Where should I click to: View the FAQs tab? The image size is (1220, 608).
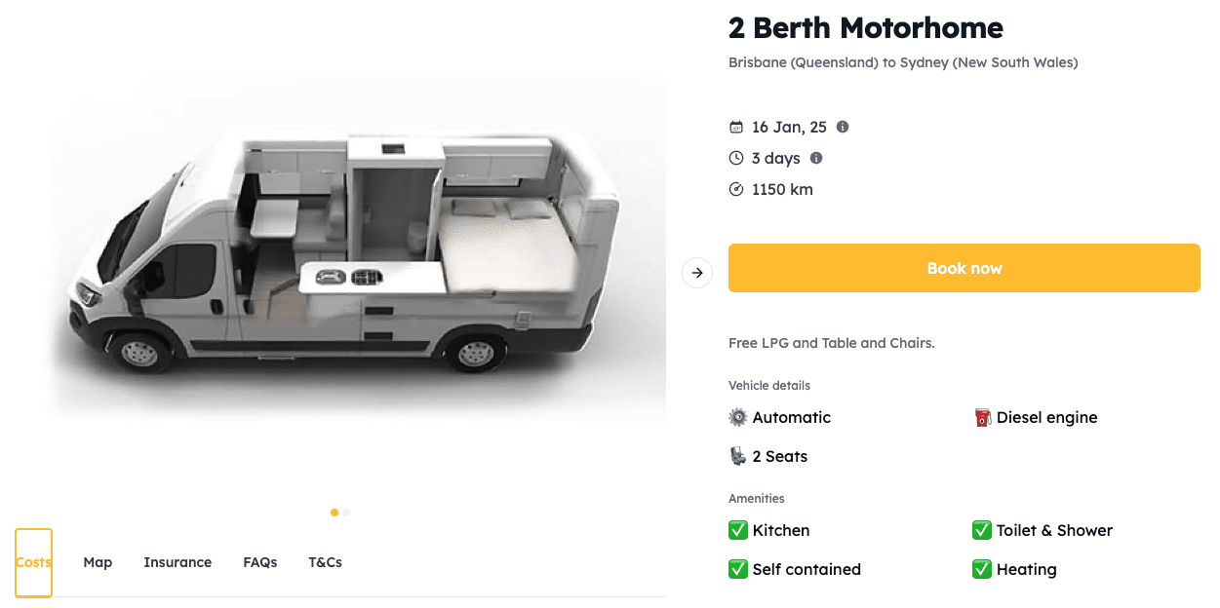(x=260, y=562)
